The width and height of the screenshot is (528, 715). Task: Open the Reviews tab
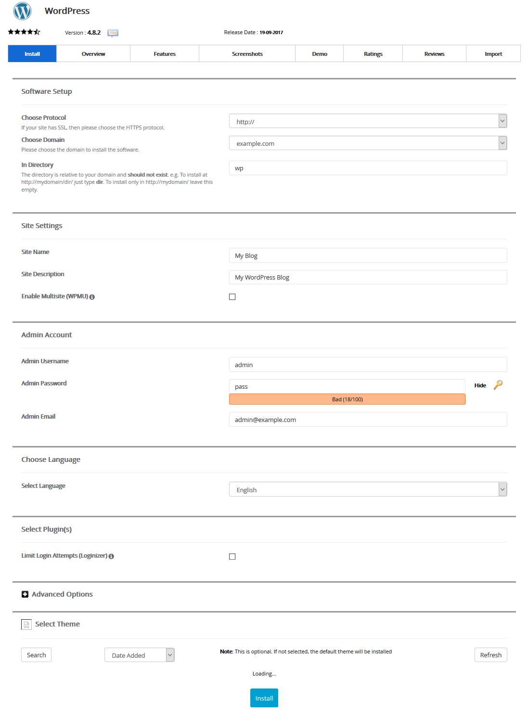(435, 53)
